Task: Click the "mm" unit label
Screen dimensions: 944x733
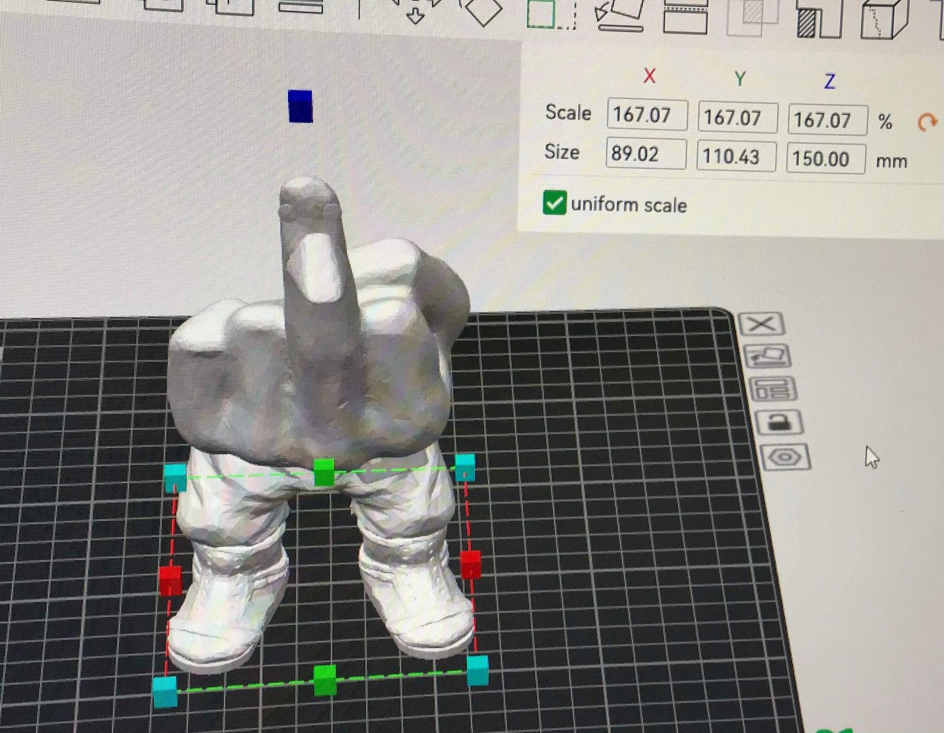Action: [891, 161]
